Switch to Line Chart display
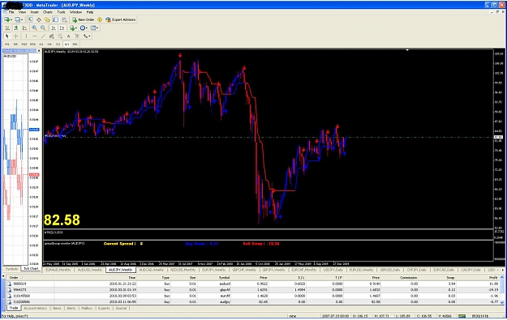Screen dimensions: 507x320 [x=24, y=28]
